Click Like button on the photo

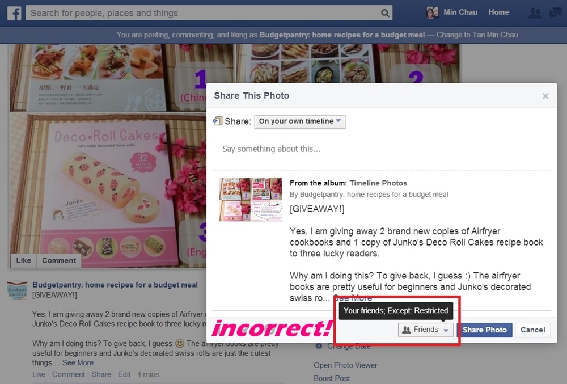(x=23, y=260)
